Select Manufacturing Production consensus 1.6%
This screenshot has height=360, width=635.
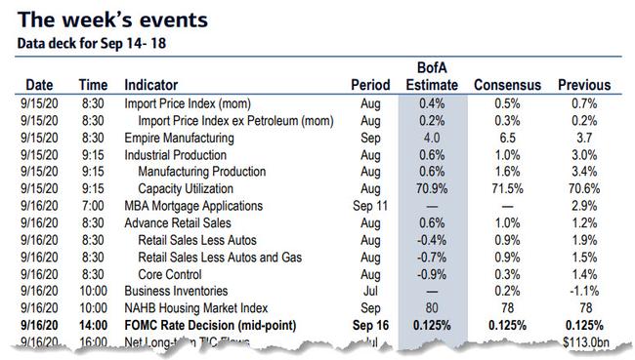point(507,172)
